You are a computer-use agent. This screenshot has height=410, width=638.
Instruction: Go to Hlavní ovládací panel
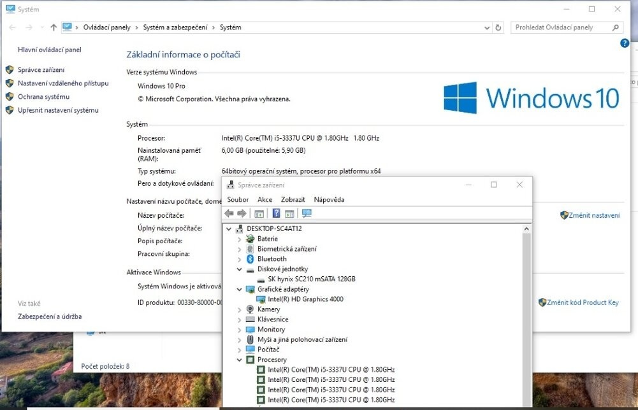tap(50, 50)
